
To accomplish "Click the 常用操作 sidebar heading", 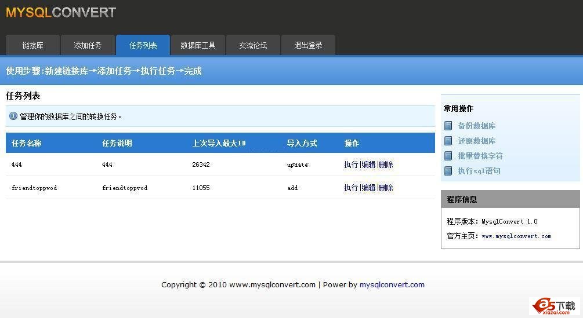I will 458,108.
